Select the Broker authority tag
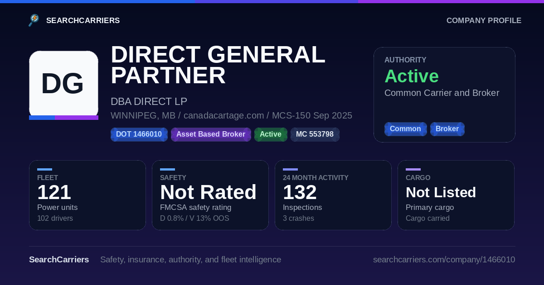This screenshot has height=285, width=544. (447, 129)
